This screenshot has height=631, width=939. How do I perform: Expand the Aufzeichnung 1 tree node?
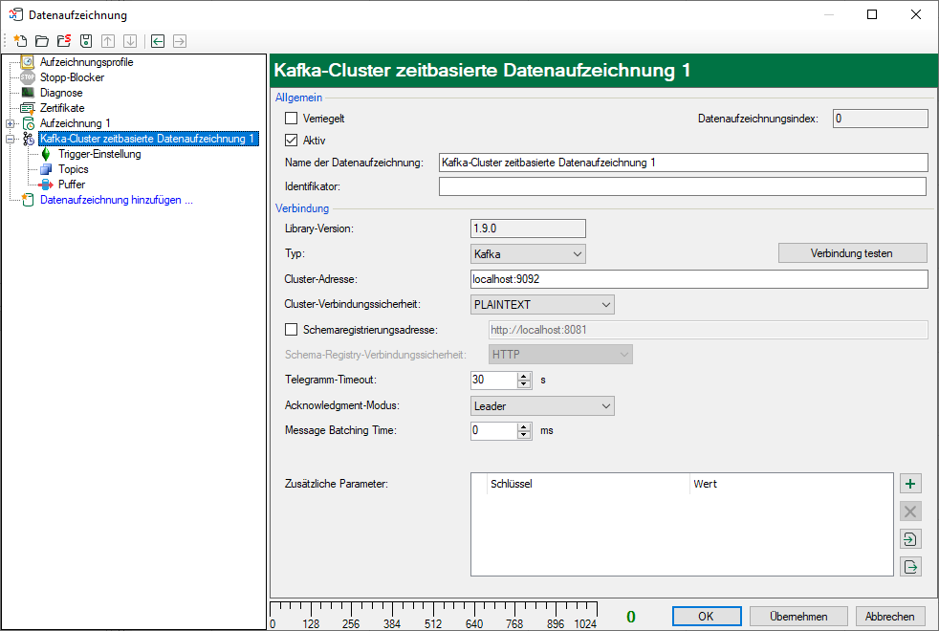10,123
